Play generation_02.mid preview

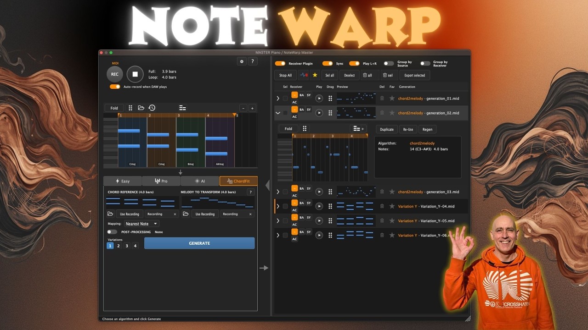pos(319,113)
